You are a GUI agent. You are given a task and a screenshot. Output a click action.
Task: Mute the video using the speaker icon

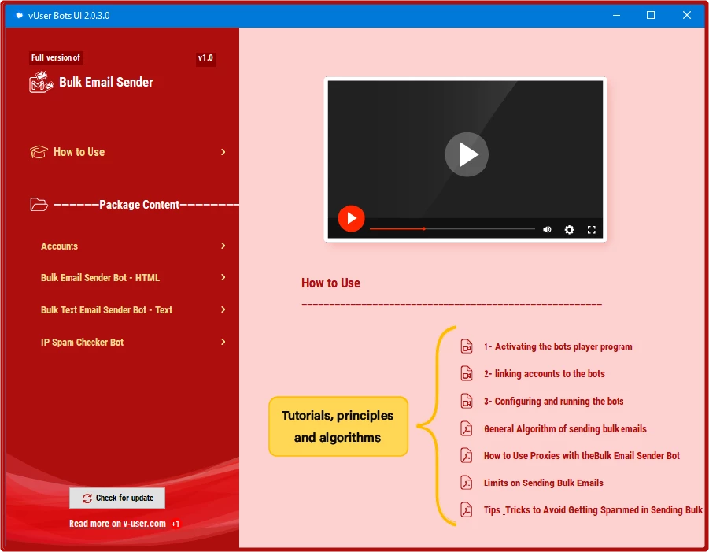click(x=547, y=229)
